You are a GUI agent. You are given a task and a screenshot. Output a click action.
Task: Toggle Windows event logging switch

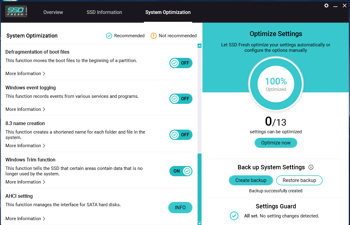pyautogui.click(x=181, y=98)
